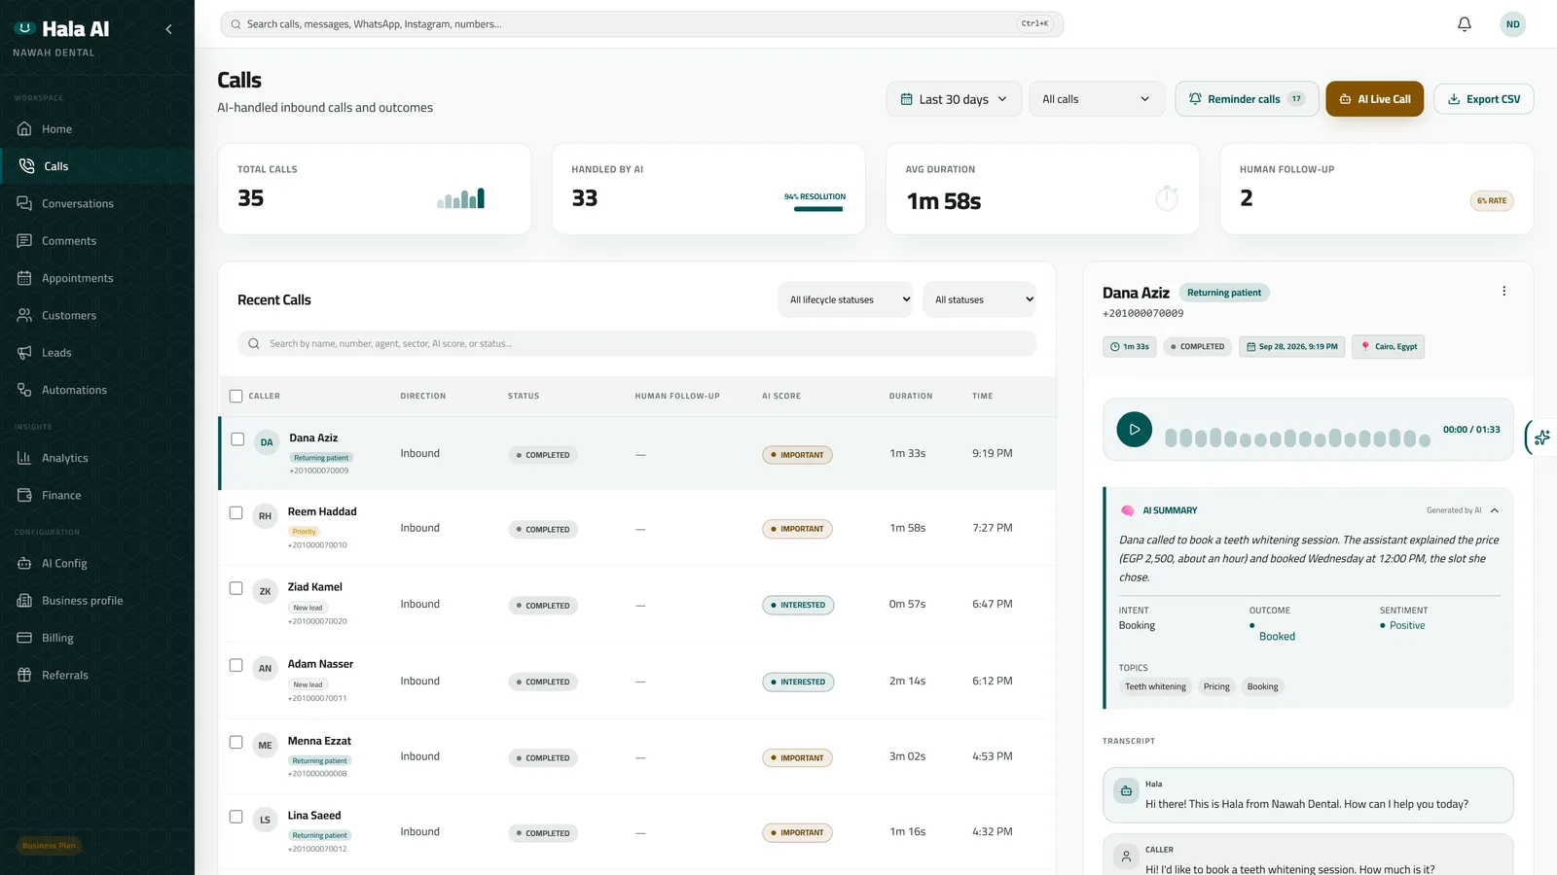The width and height of the screenshot is (1557, 875).
Task: Open Reminder calls button
Action: (1247, 99)
